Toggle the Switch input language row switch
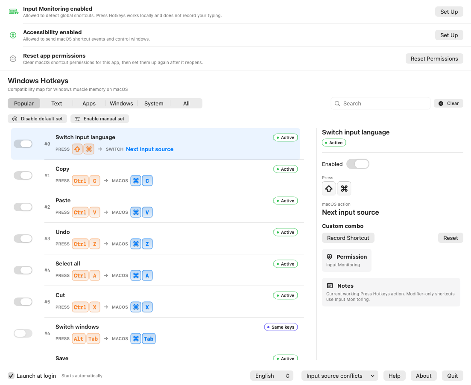This screenshot has width=471, height=385. coord(23,144)
